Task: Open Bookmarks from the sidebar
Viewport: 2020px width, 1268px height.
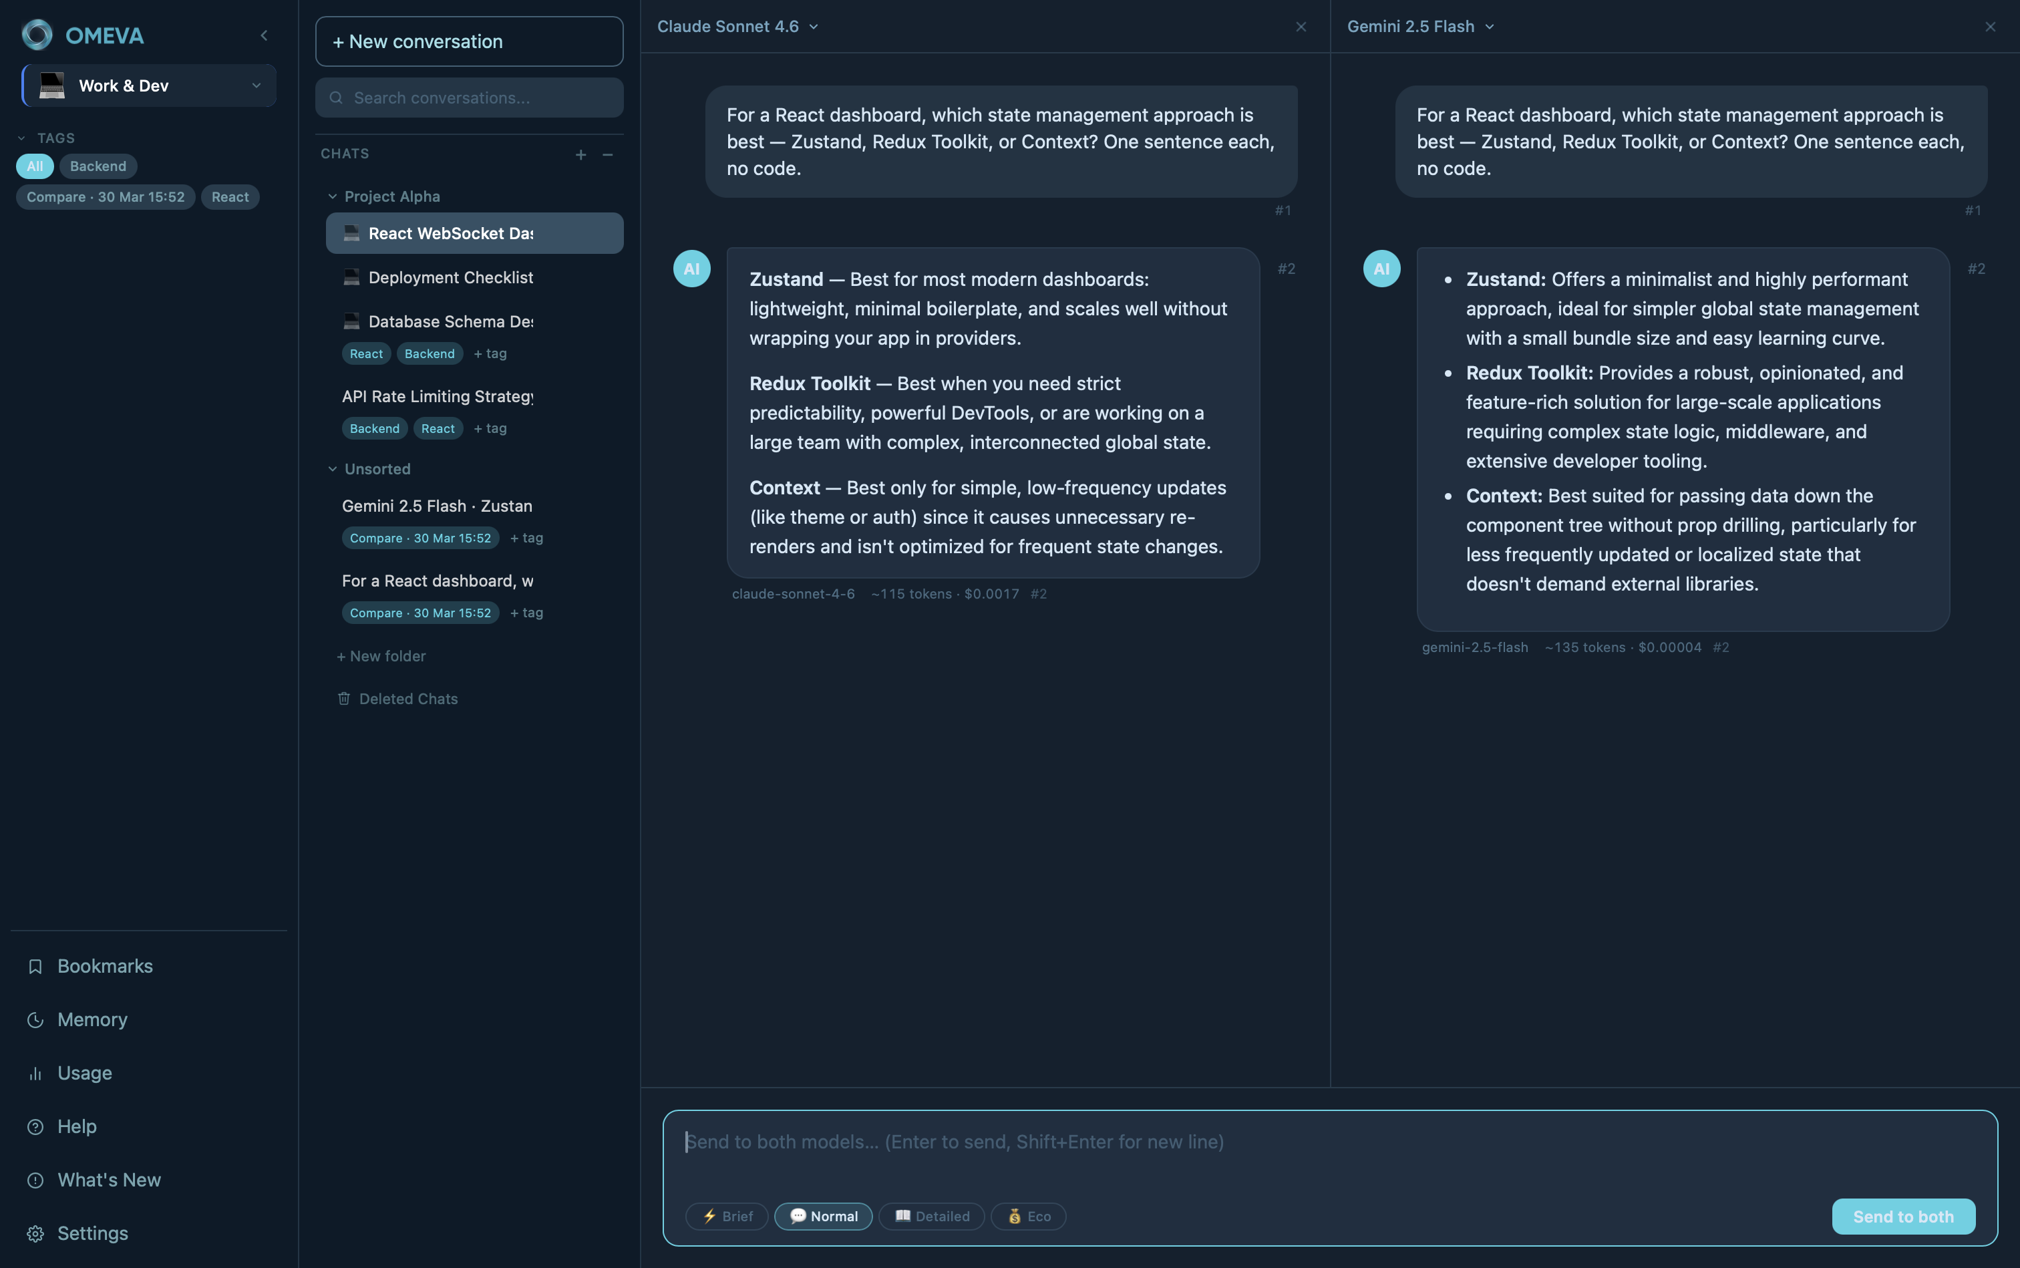Action: (104, 966)
